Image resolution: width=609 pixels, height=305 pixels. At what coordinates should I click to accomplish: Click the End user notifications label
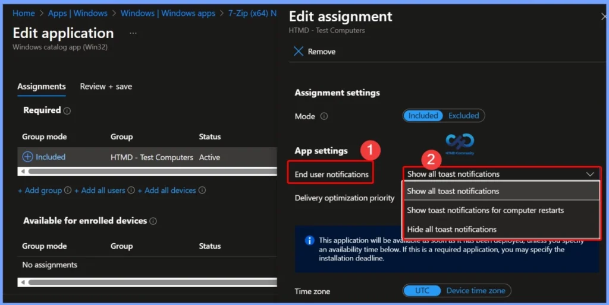click(x=332, y=174)
